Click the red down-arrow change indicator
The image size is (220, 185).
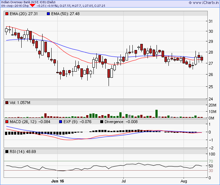32,5
